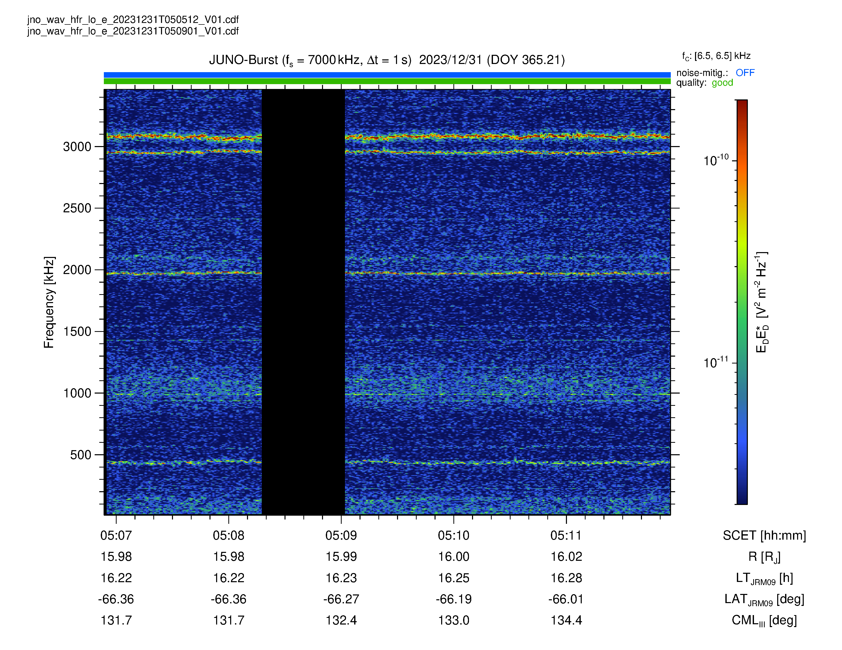842x650 pixels.
Task: Click the black data gap region
Action: (x=303, y=302)
